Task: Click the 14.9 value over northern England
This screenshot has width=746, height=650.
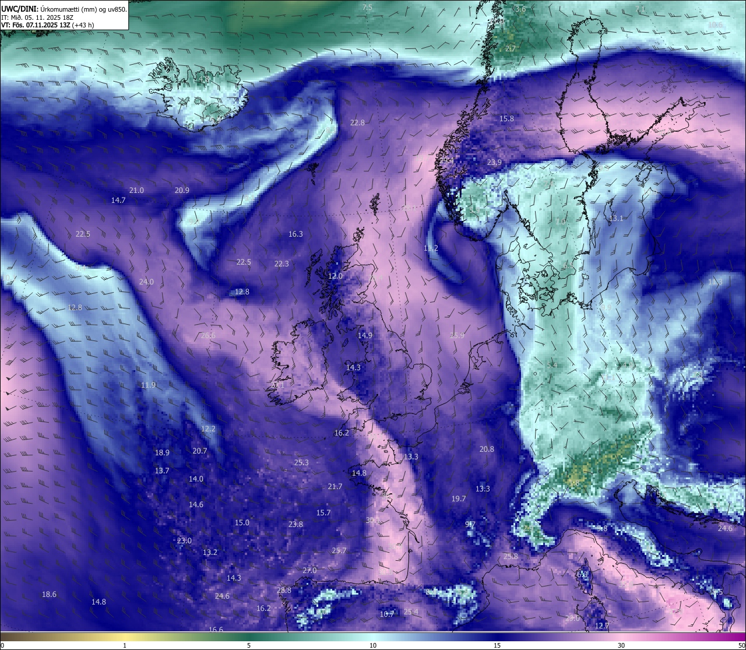Action: coord(365,335)
